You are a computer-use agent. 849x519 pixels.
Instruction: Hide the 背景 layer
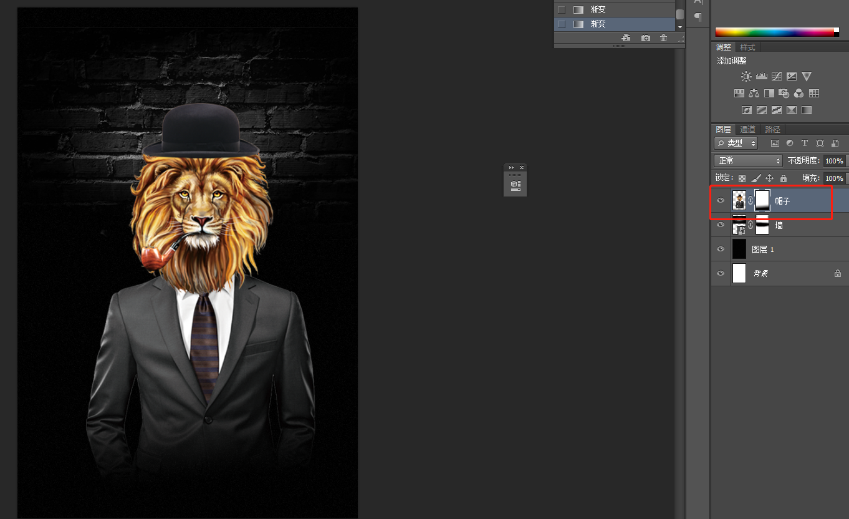click(x=721, y=273)
